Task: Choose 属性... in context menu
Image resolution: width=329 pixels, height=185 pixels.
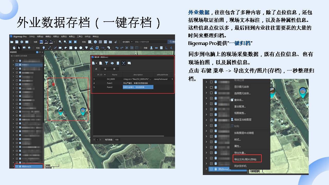Action: (237, 146)
